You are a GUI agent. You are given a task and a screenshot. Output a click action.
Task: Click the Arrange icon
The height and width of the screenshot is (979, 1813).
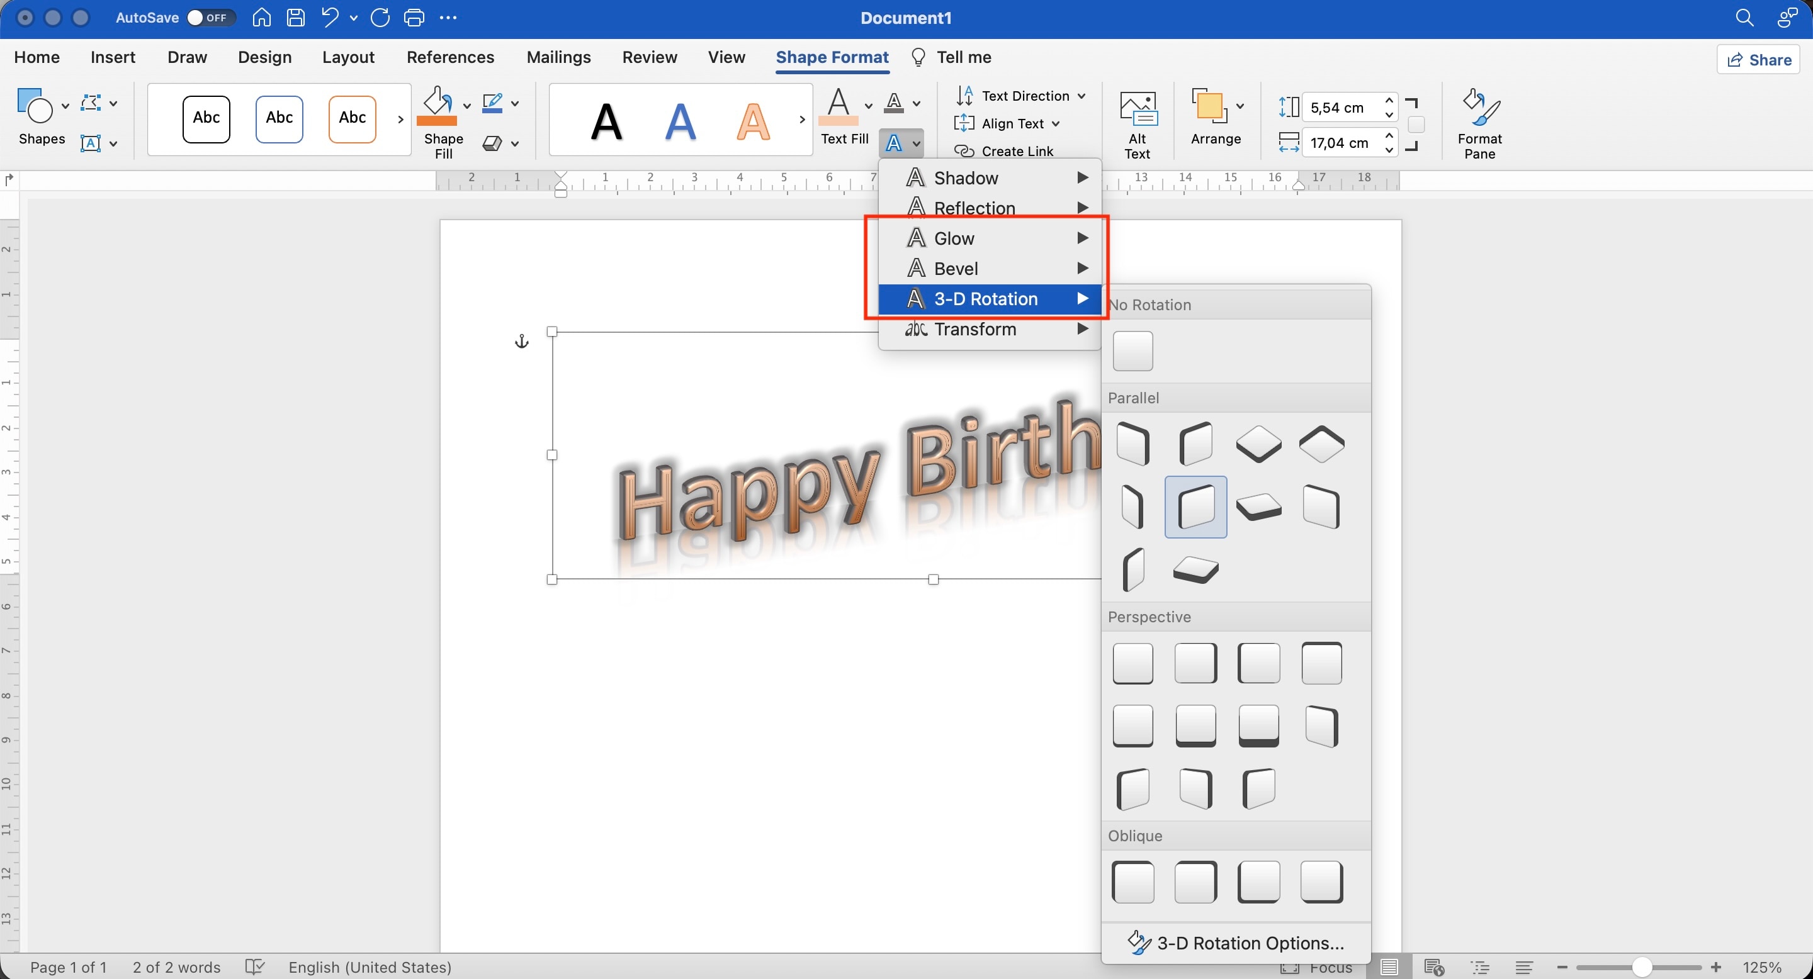[x=1209, y=106]
